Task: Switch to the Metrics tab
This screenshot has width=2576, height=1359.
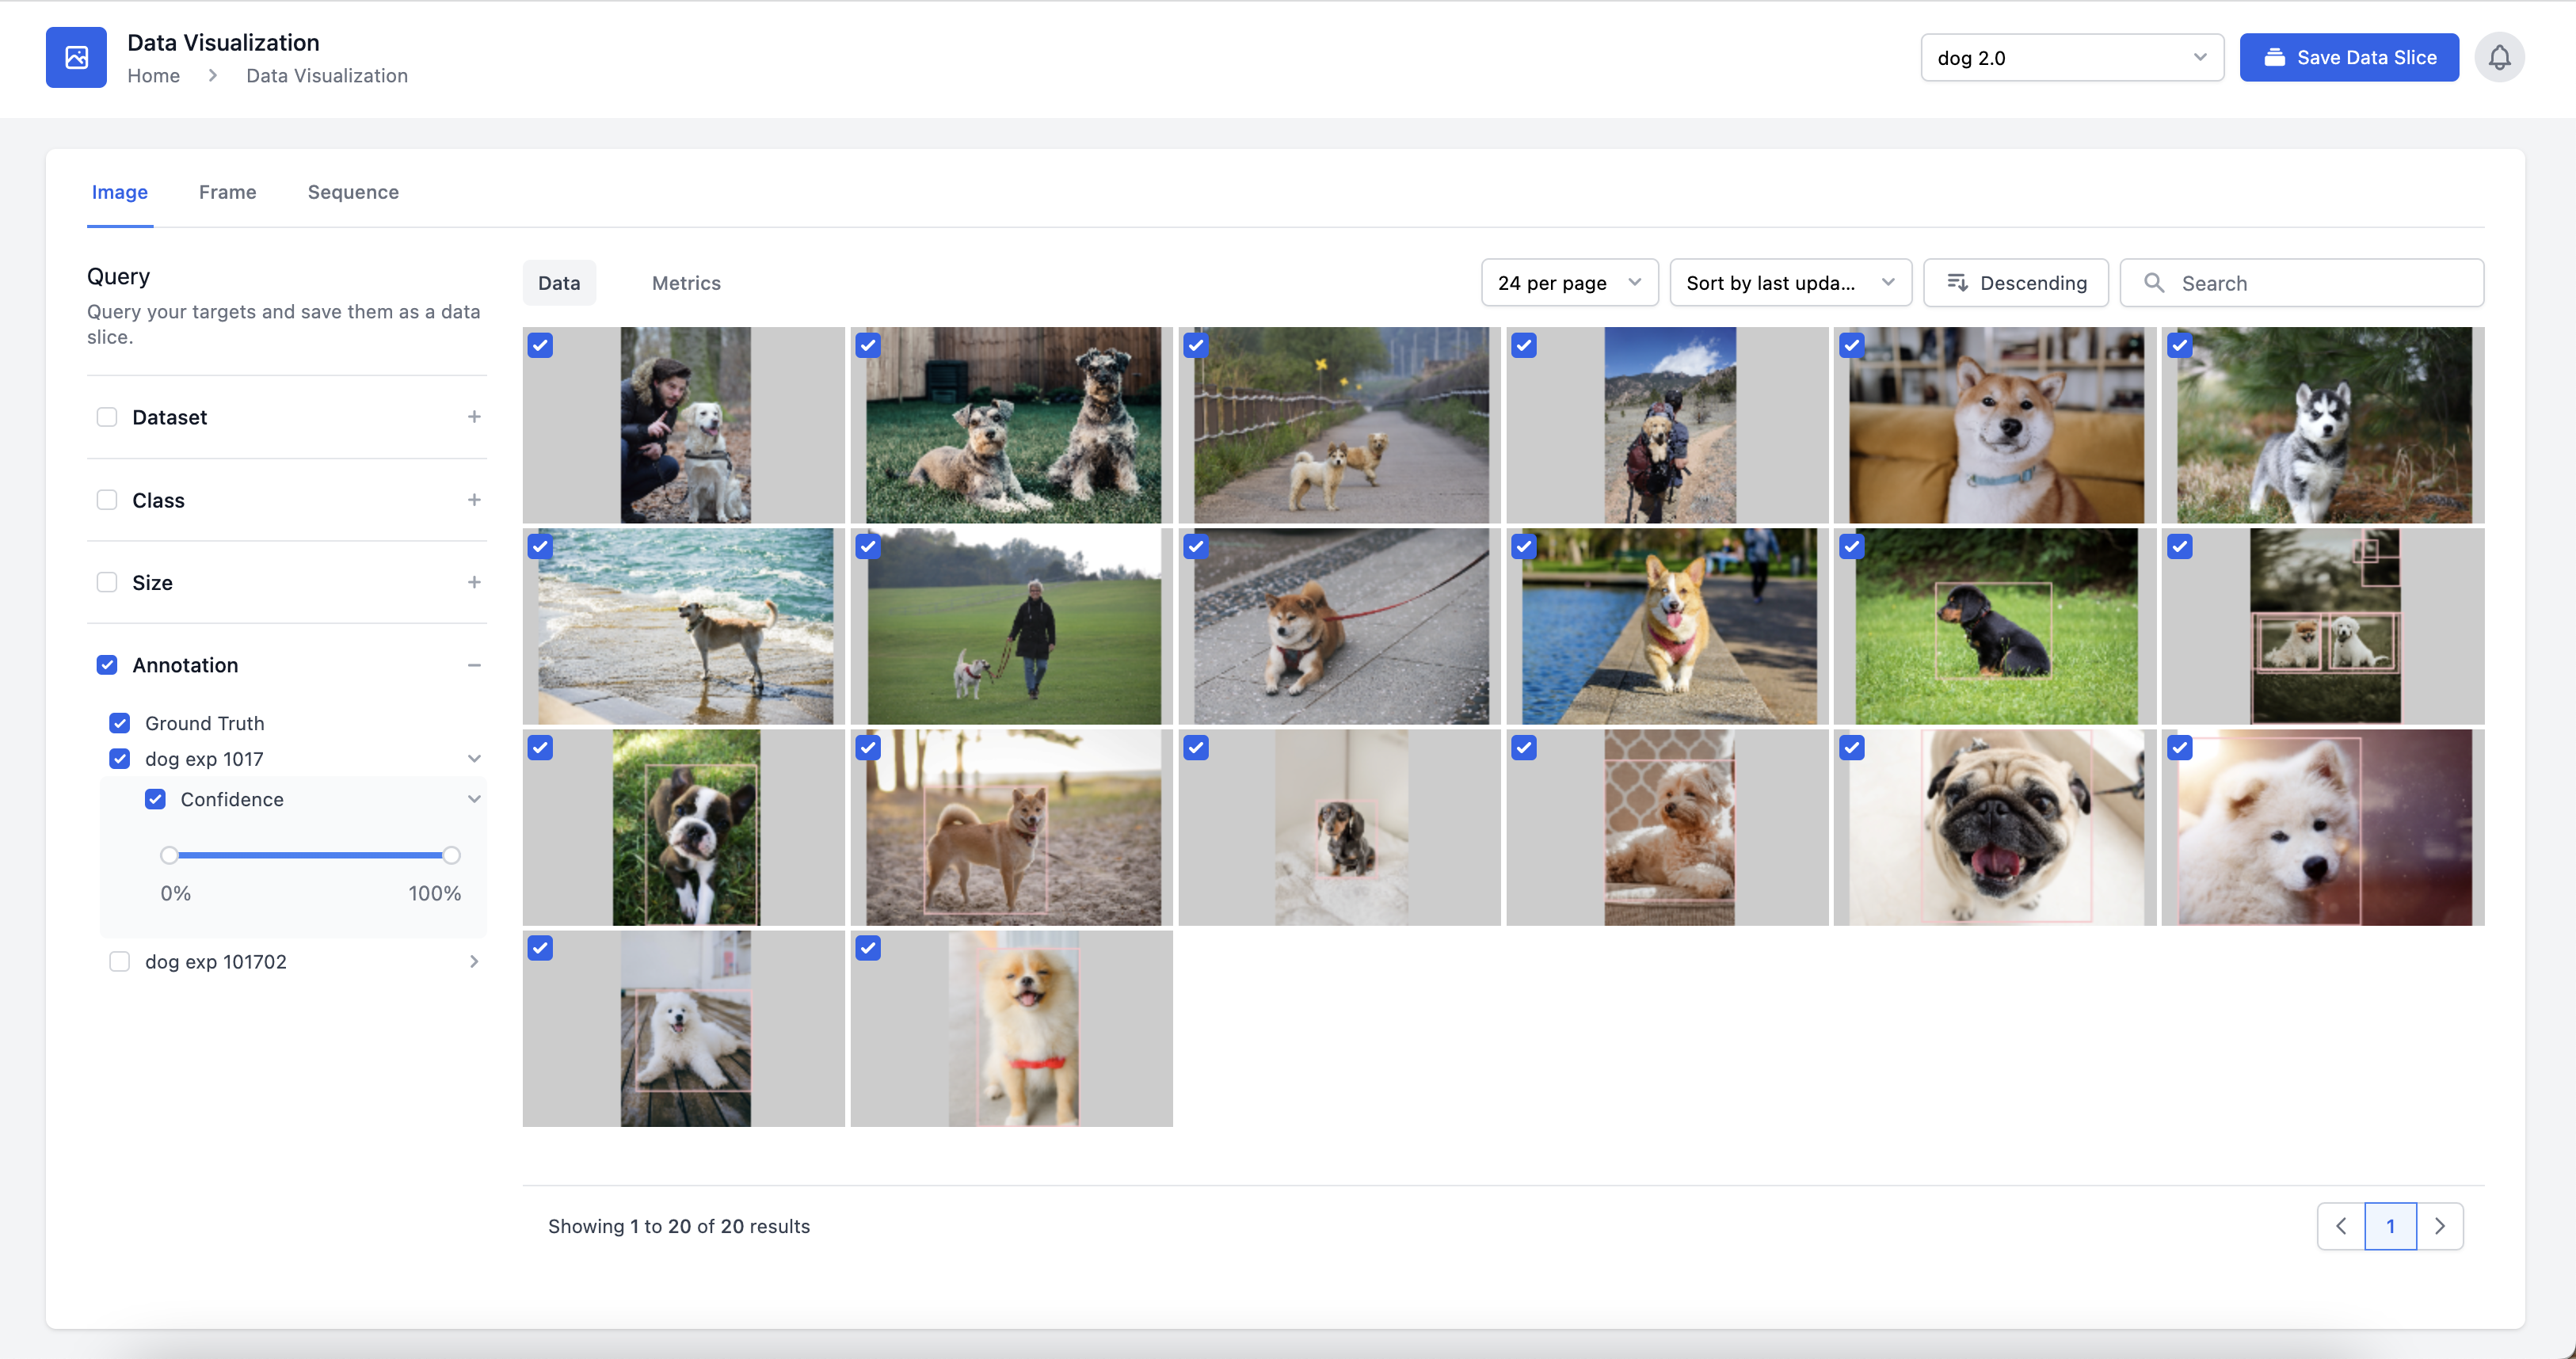Action: point(686,283)
